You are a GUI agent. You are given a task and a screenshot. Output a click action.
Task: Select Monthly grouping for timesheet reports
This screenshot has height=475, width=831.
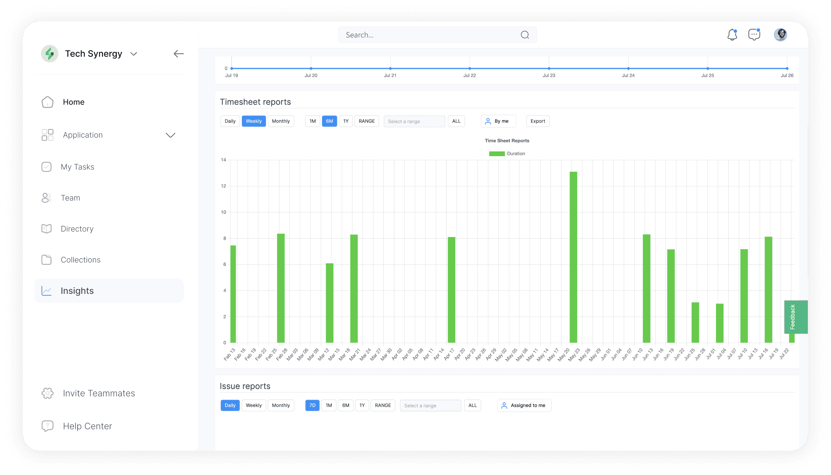click(281, 121)
